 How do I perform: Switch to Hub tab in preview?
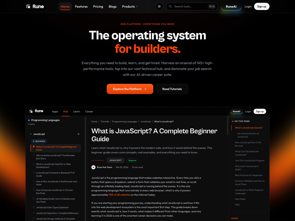(65, 111)
